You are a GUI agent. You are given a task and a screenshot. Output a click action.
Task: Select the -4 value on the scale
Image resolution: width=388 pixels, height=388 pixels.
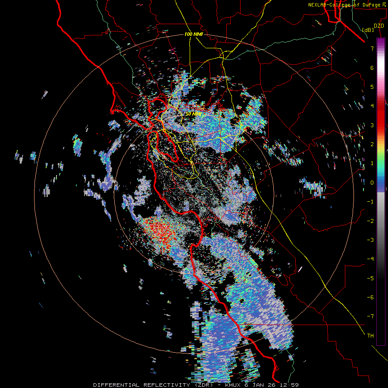pos(370,259)
